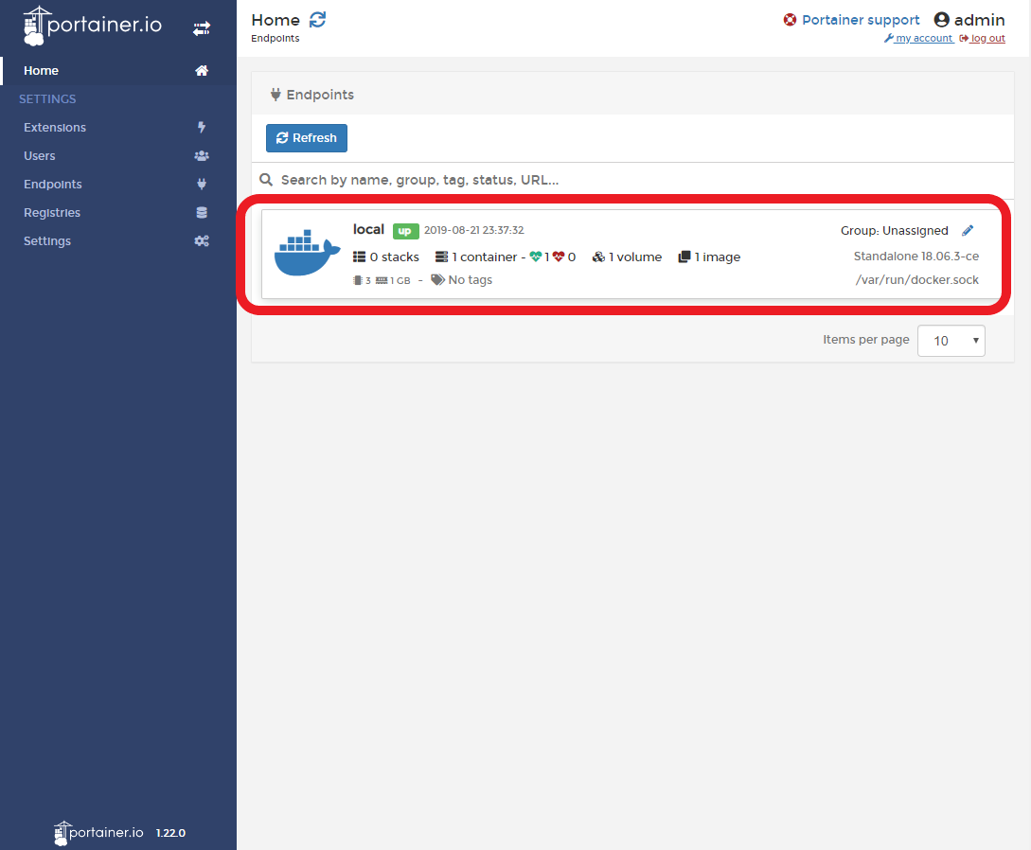
Task: Click the Docker whale logo of local endpoint
Action: [307, 253]
